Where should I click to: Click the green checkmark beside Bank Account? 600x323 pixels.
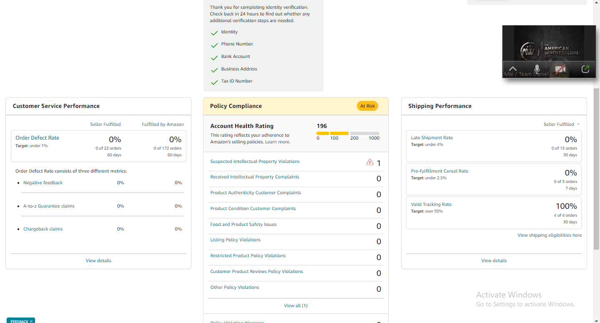point(214,58)
